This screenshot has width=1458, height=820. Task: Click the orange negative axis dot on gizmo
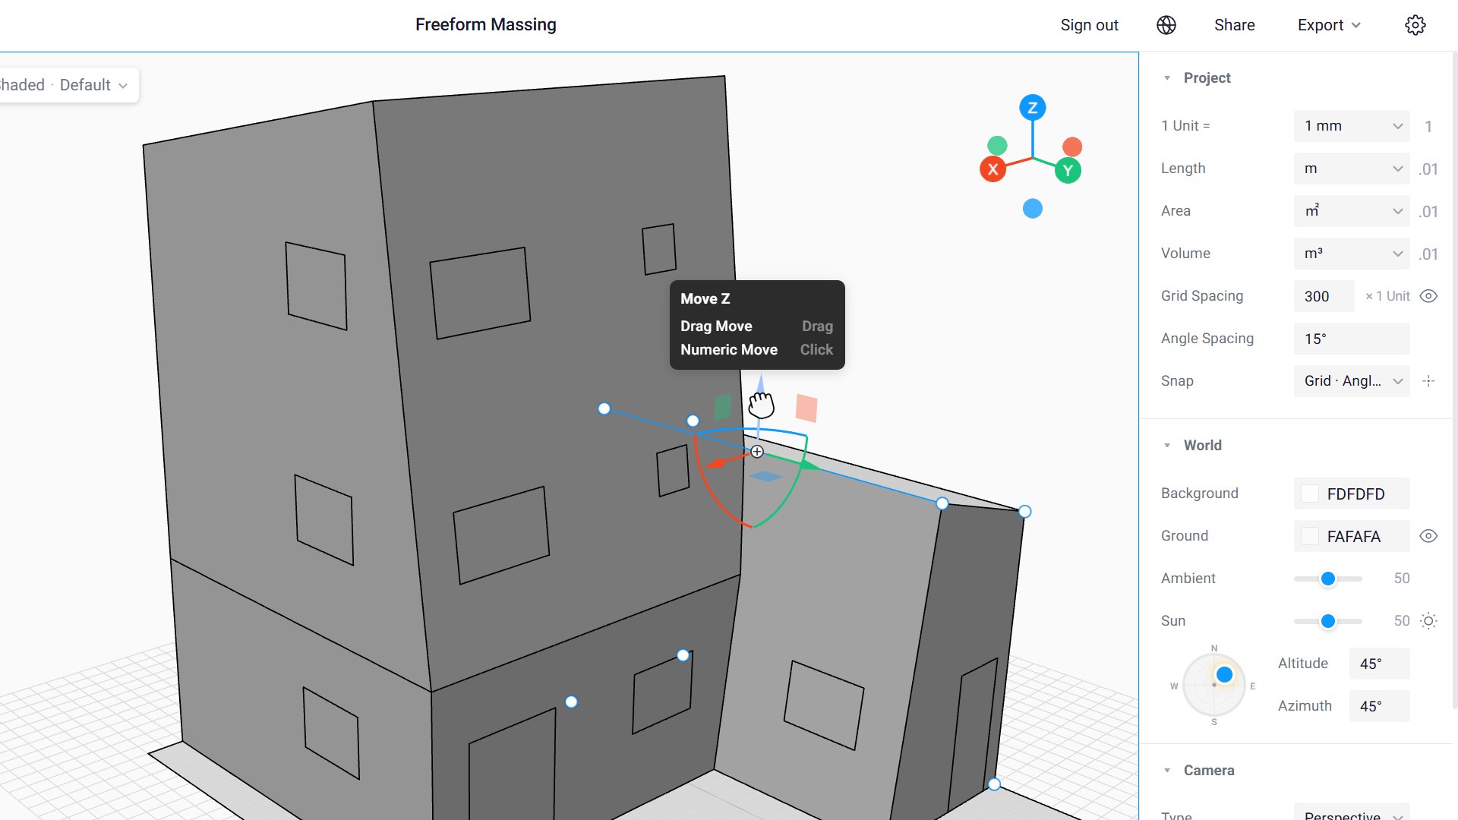pos(1072,147)
